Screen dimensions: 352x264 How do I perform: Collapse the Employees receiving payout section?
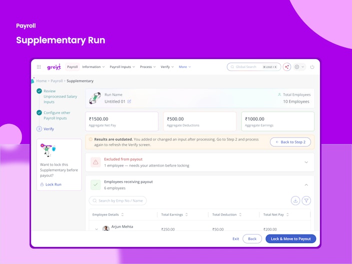(306, 185)
